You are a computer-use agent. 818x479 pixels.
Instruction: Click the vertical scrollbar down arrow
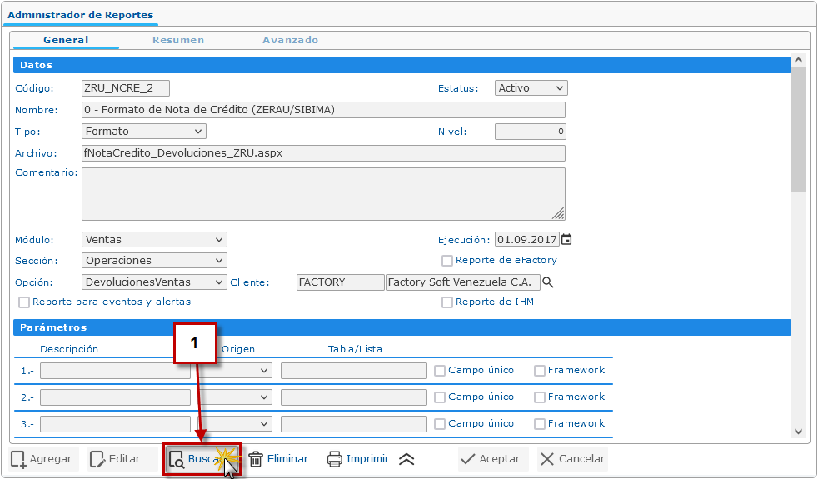pos(798,432)
